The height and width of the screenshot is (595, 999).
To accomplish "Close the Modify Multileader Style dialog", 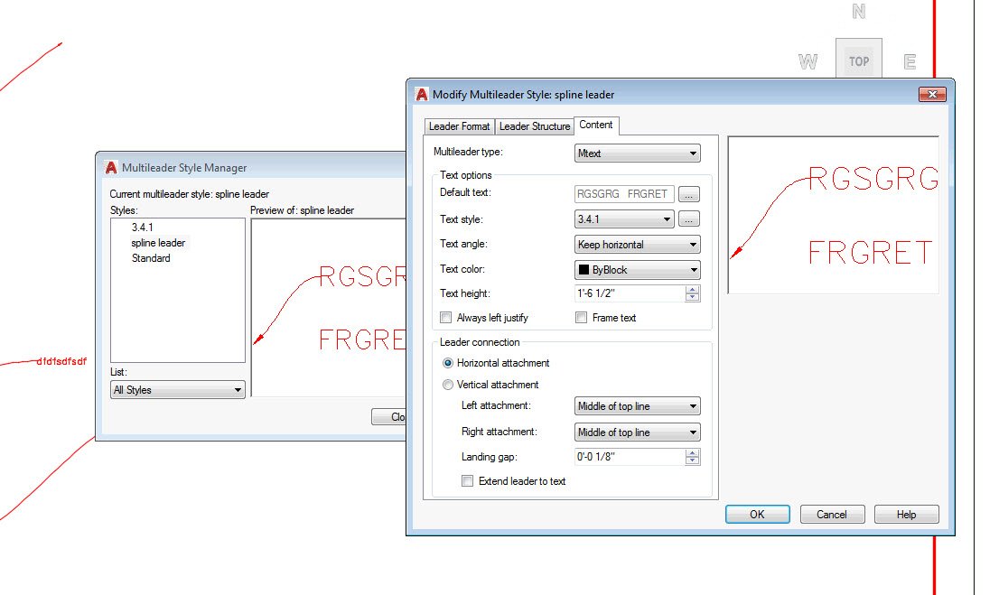I will point(932,94).
